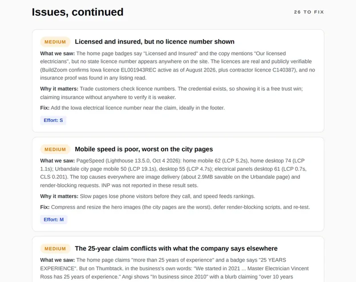Viewport: 356px width, 282px height.
Task: Click 'What we saw:' in the mobile speed card
Action: 57,161
